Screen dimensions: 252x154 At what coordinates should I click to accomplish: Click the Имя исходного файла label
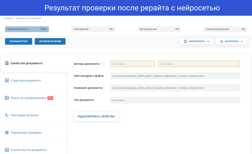[x=89, y=76]
